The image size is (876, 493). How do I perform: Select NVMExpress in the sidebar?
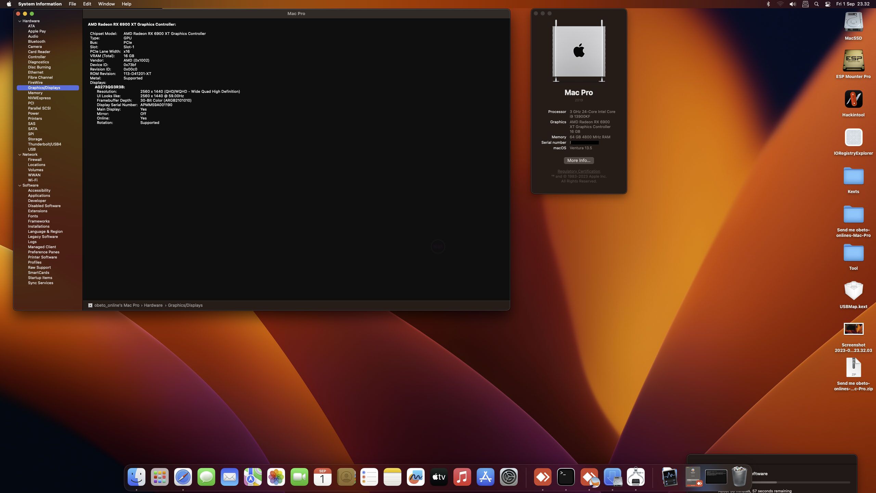pyautogui.click(x=39, y=98)
